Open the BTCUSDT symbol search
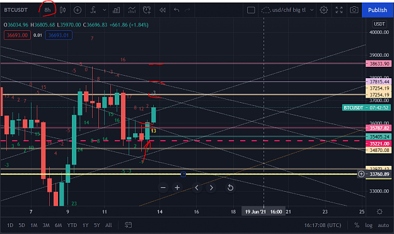 click(x=16, y=10)
